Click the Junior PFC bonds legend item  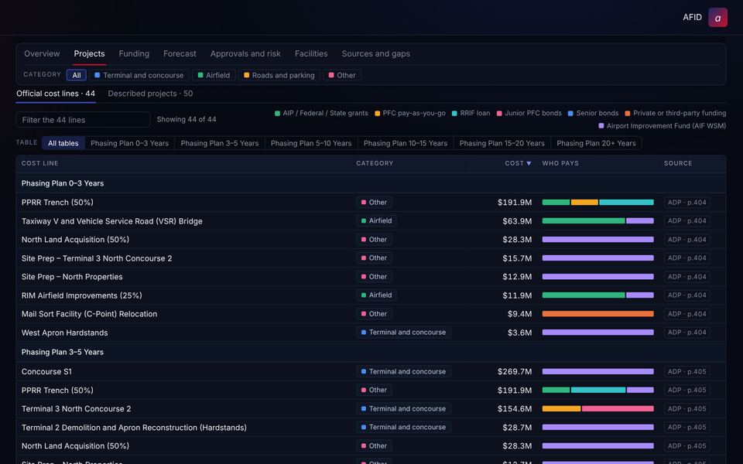tap(529, 113)
